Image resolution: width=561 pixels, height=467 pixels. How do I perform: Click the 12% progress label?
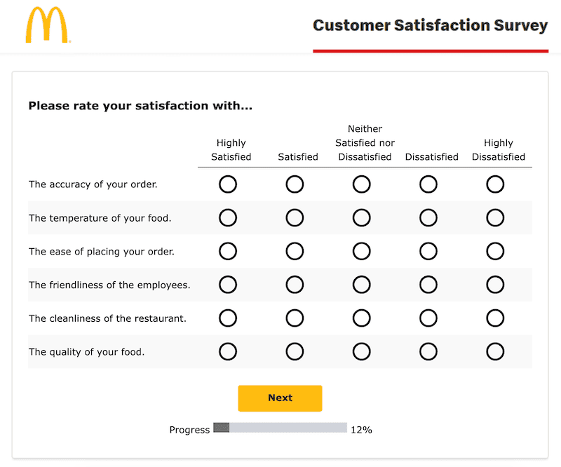click(x=361, y=428)
